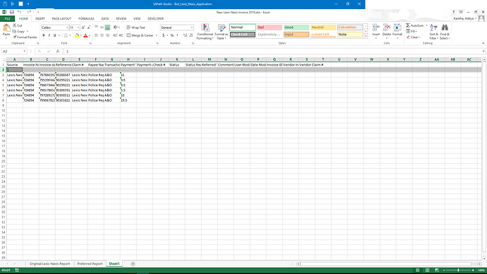
Task: Click the font color red swatch
Action: tap(85, 36)
